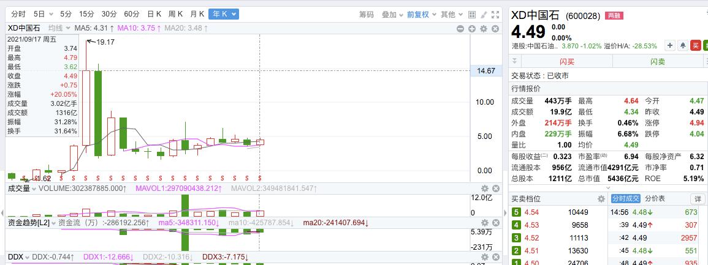Open 买卖档位 settings gear
The height and width of the screenshot is (265, 708).
[601, 199]
